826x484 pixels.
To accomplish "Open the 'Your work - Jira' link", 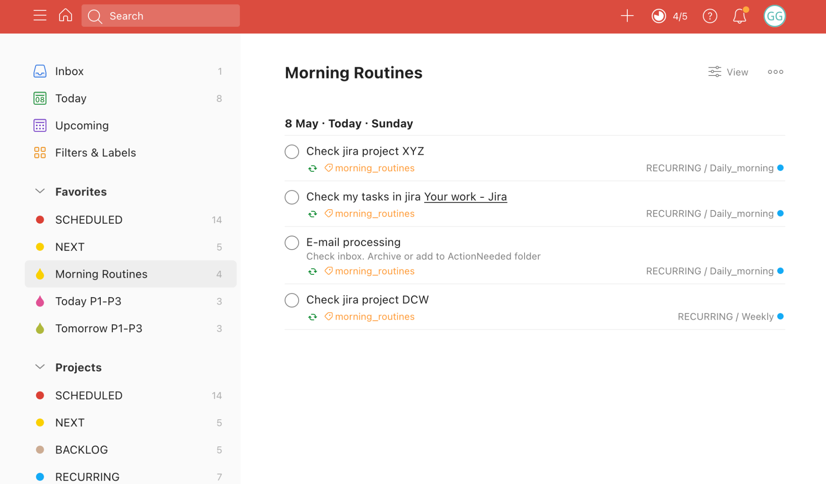I will (465, 197).
